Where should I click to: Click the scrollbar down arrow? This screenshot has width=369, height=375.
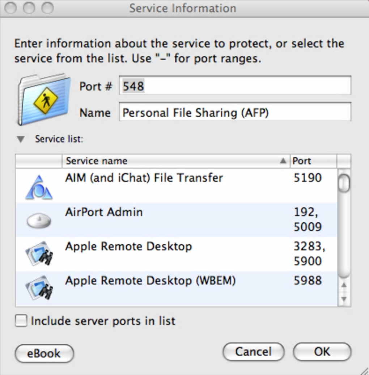click(344, 299)
